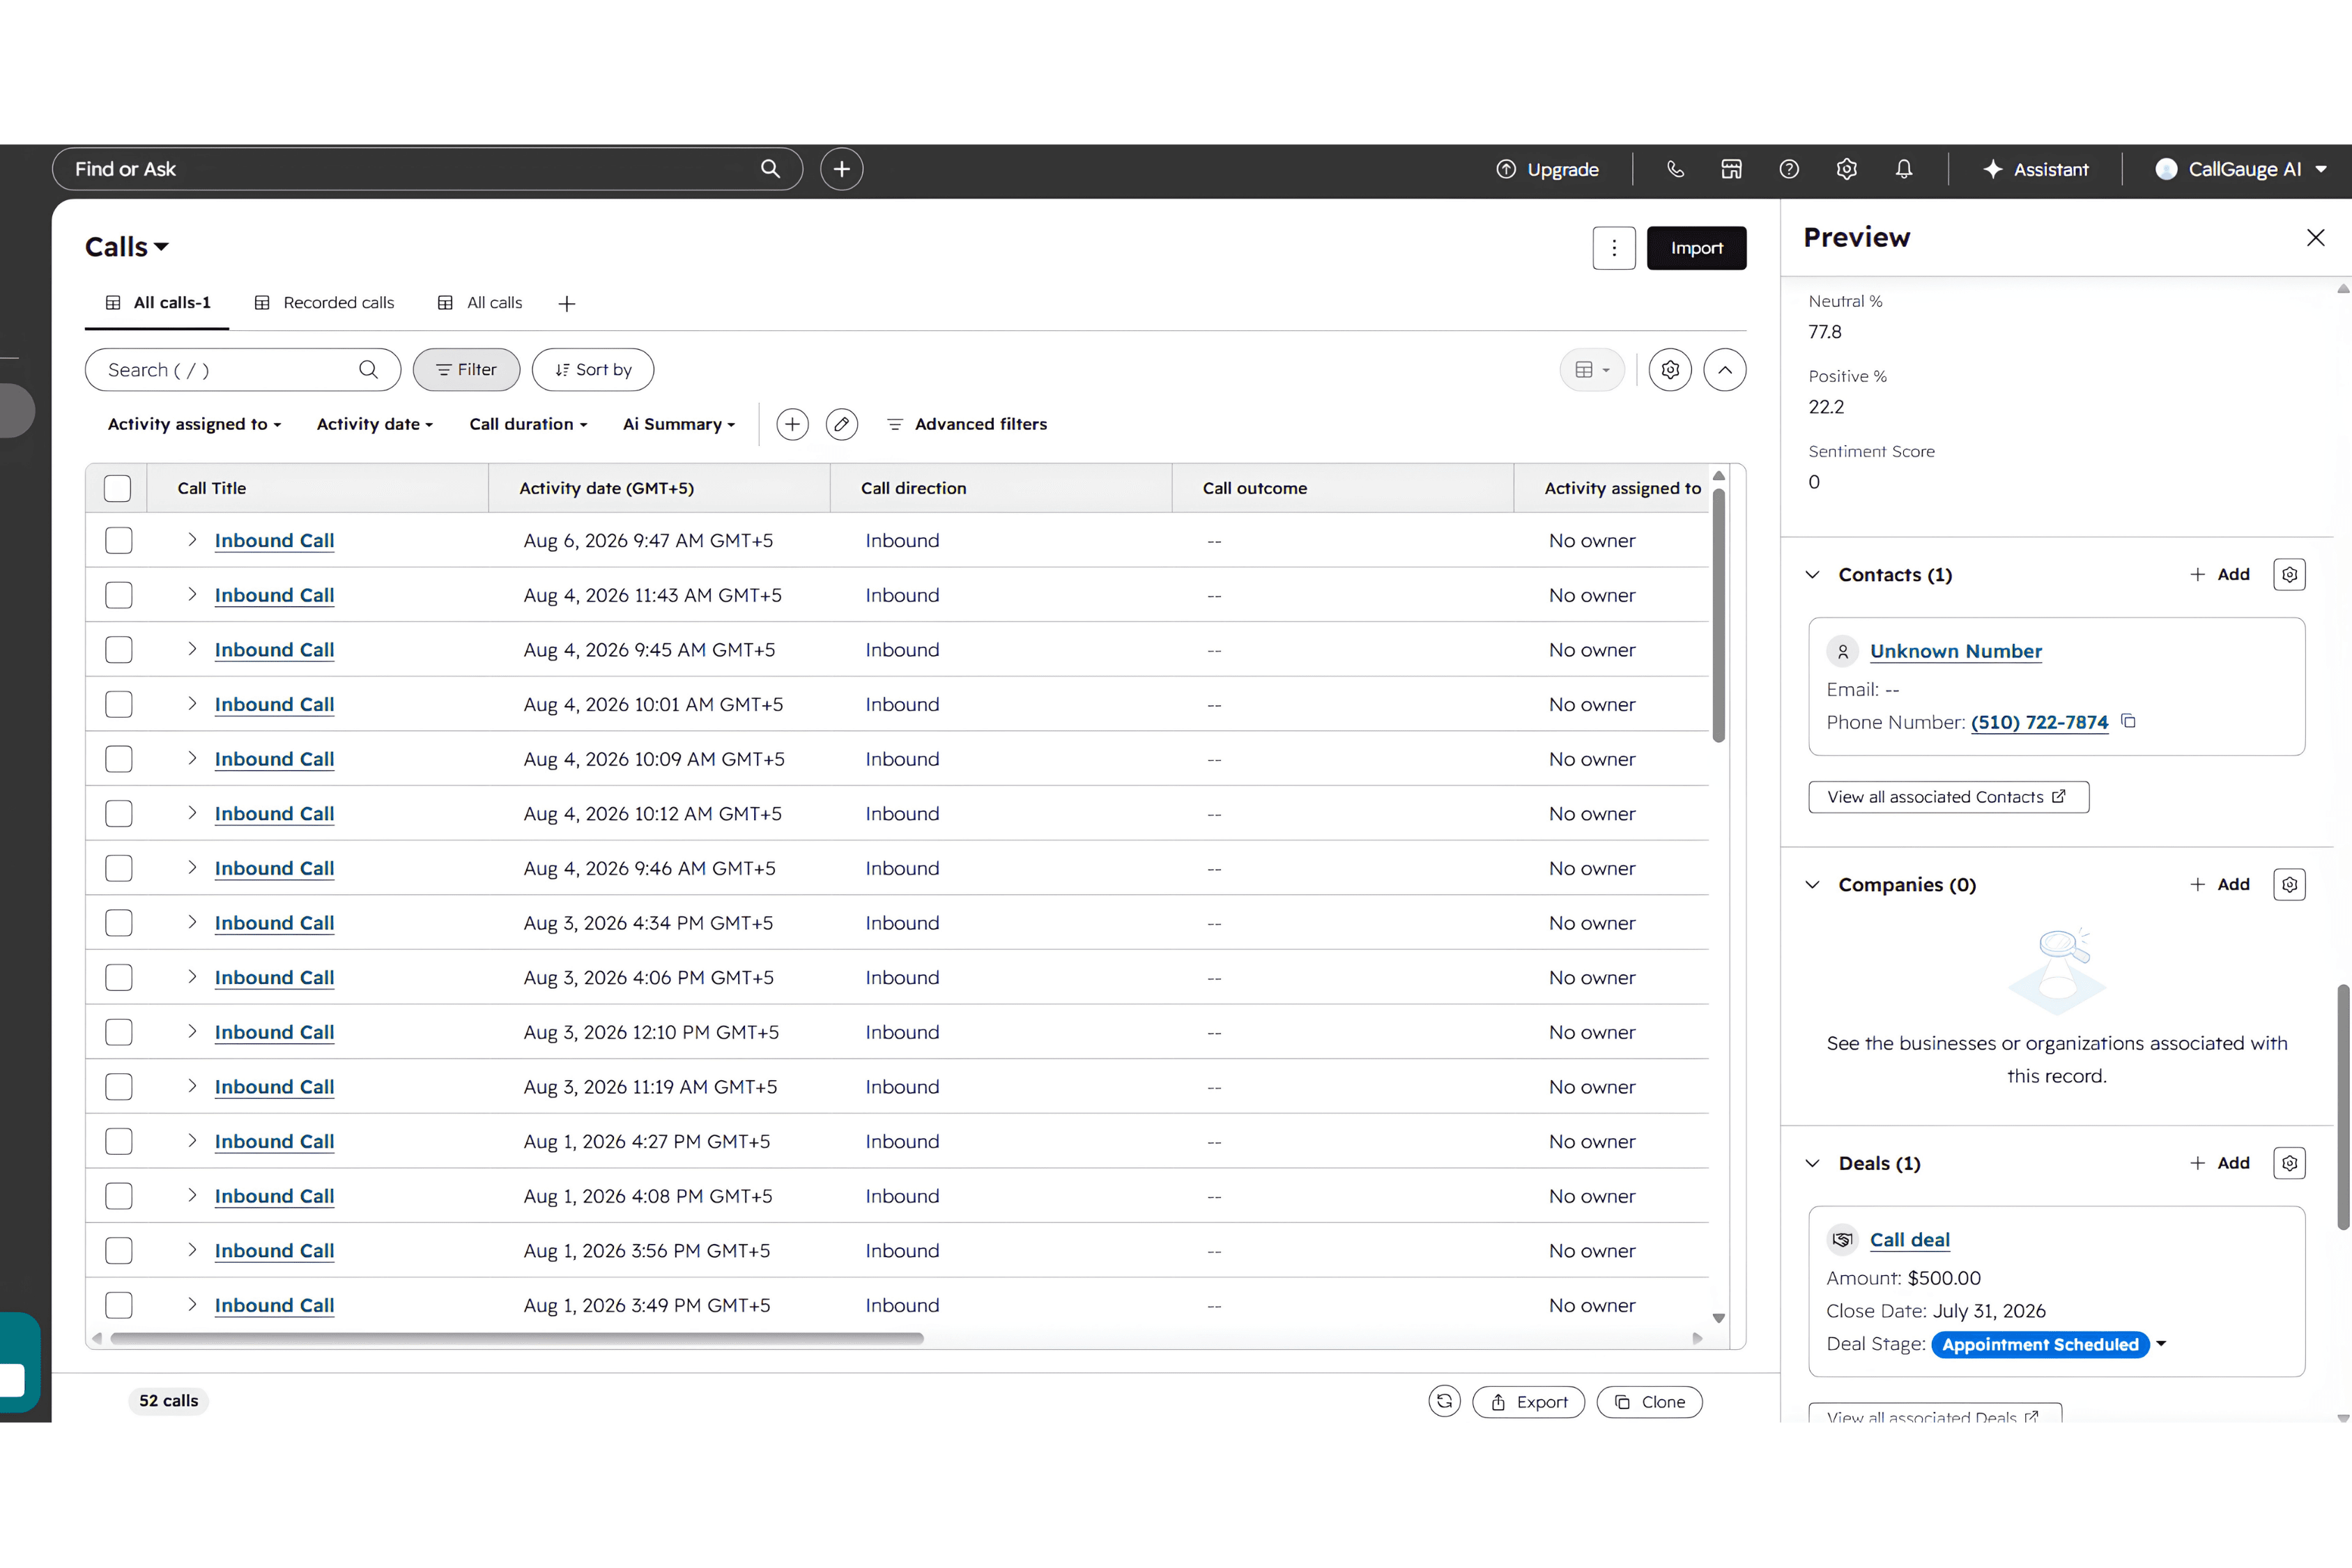Screen dimensions: 2352x1568
Task: Check the Aug 3, 2026 4:34 PM call row
Action: point(119,923)
